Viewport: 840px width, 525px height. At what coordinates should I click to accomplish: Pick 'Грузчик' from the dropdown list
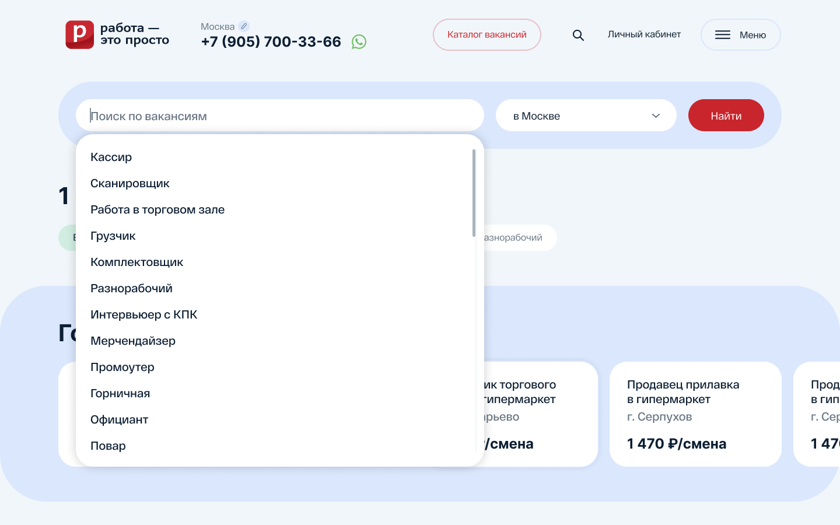[x=113, y=236]
